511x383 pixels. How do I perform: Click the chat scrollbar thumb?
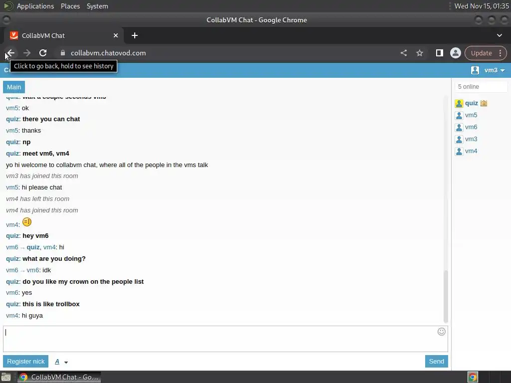(446, 296)
